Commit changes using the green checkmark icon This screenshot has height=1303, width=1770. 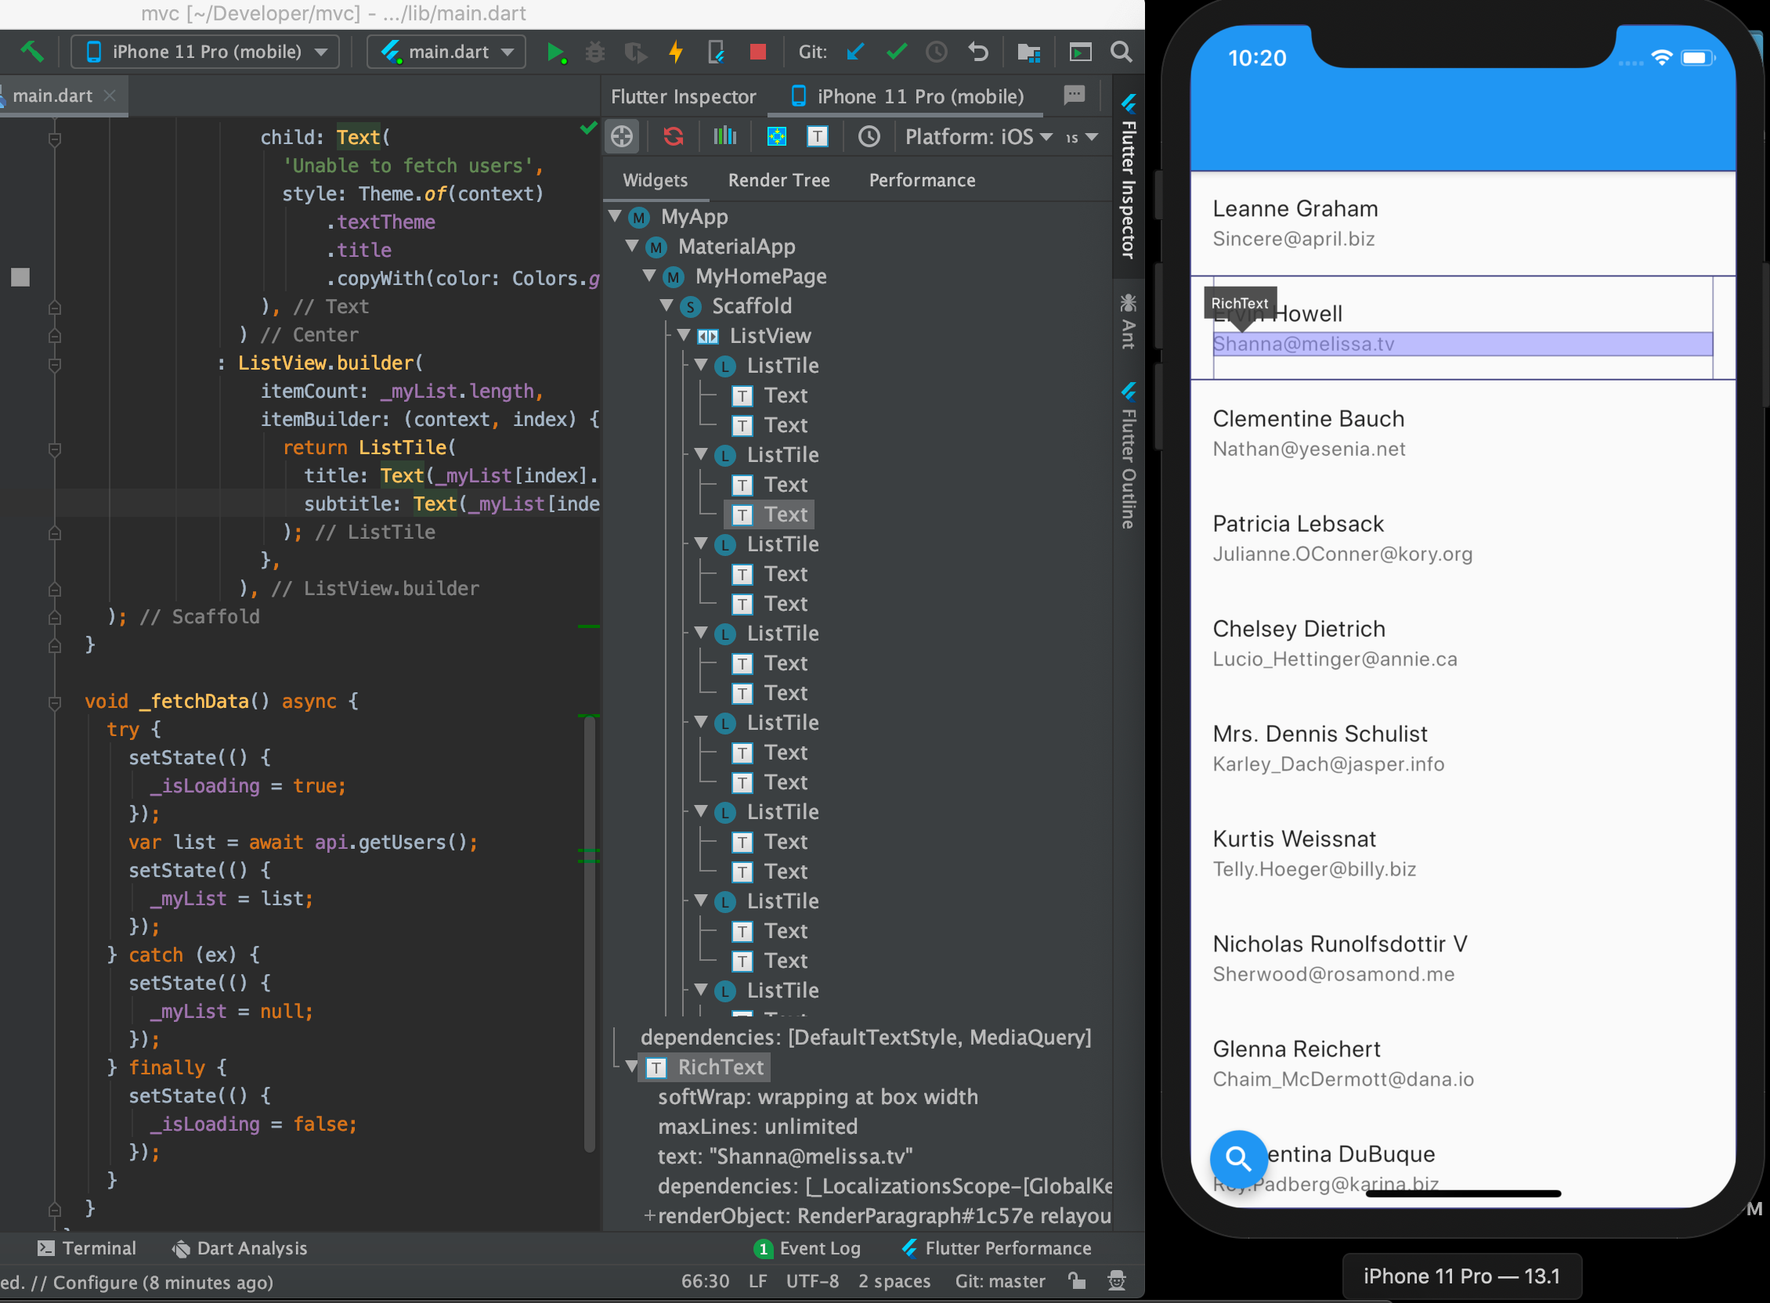[896, 51]
